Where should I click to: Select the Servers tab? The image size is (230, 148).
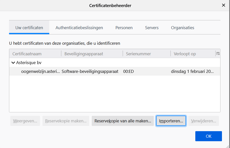tap(152, 28)
